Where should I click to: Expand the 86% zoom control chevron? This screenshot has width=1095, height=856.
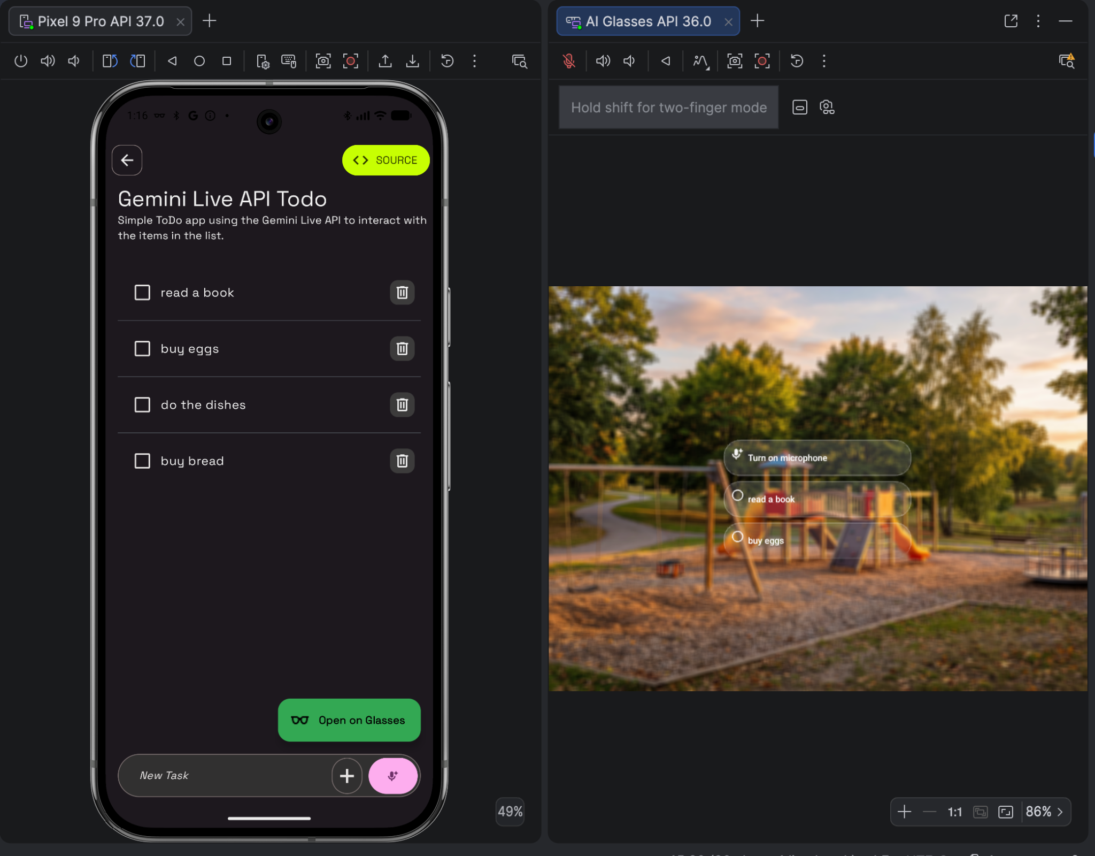(1060, 812)
